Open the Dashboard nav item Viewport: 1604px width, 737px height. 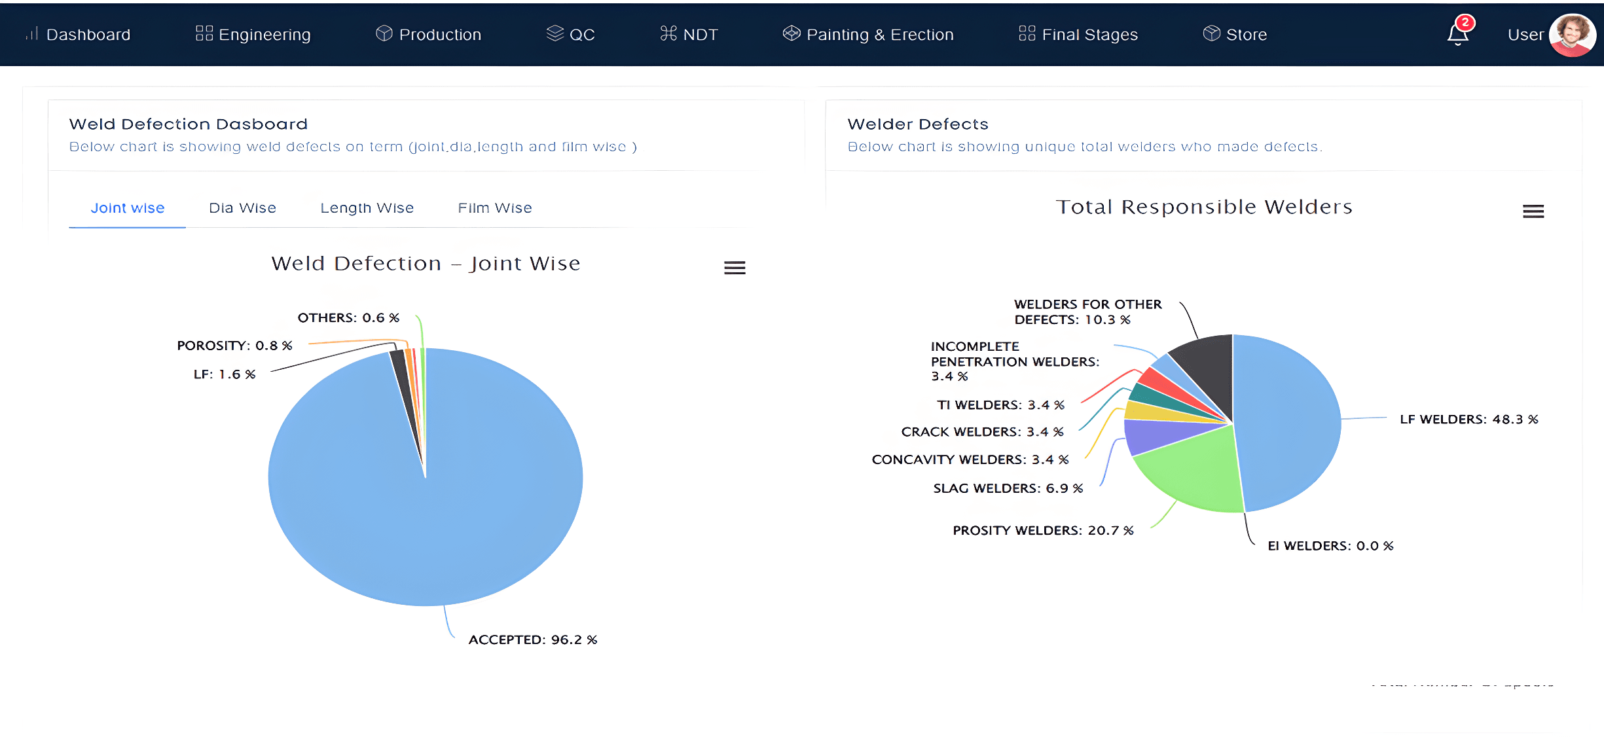pos(78,34)
